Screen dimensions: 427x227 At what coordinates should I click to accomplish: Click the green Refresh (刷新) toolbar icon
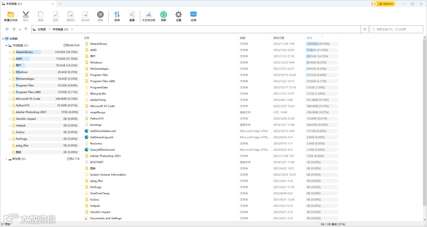point(163,15)
